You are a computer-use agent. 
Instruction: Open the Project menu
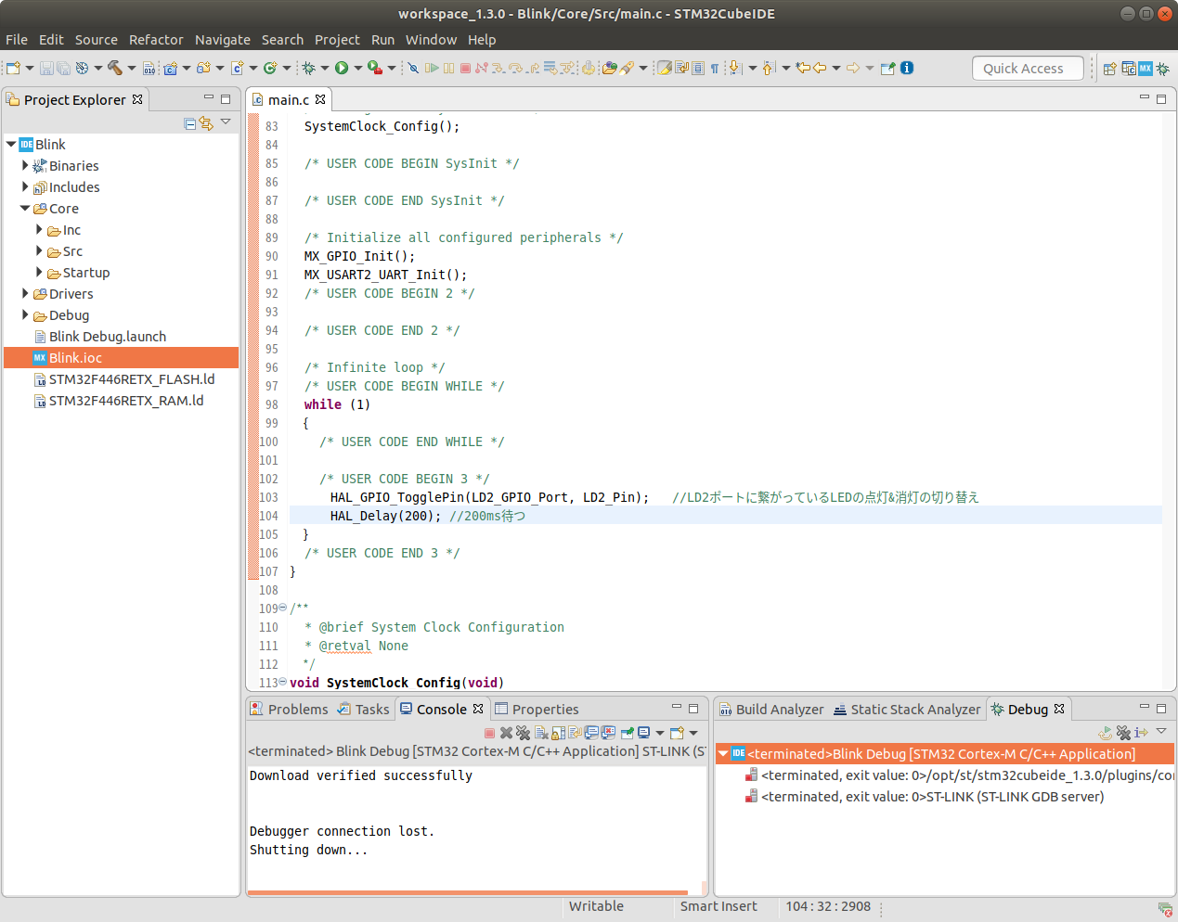(337, 40)
